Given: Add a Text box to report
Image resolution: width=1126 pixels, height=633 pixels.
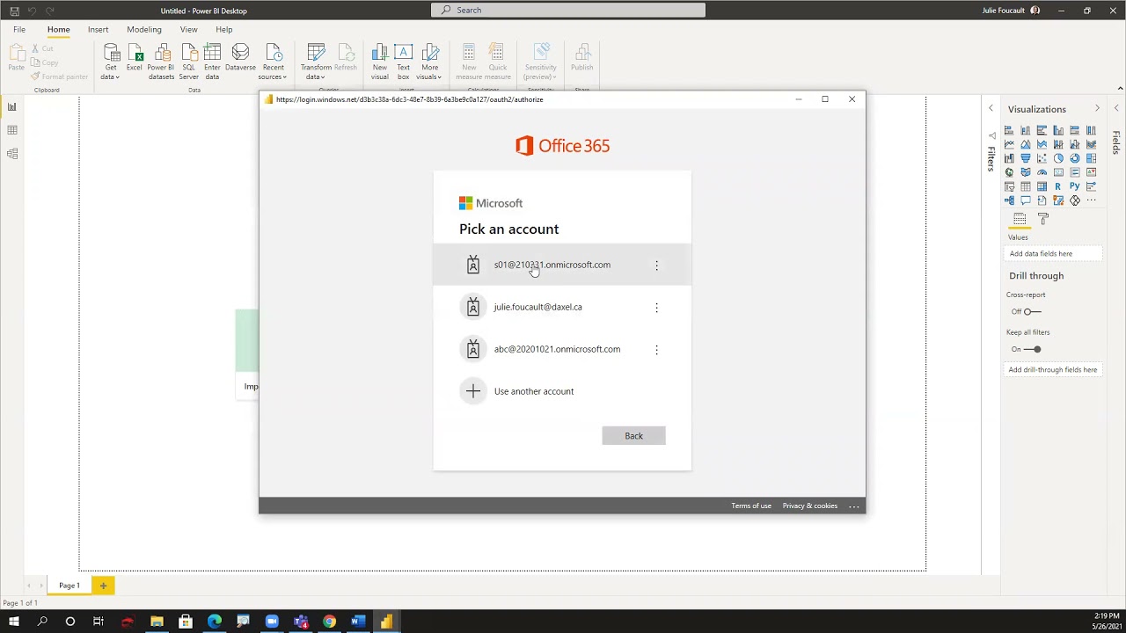Looking at the screenshot, I should (403, 62).
